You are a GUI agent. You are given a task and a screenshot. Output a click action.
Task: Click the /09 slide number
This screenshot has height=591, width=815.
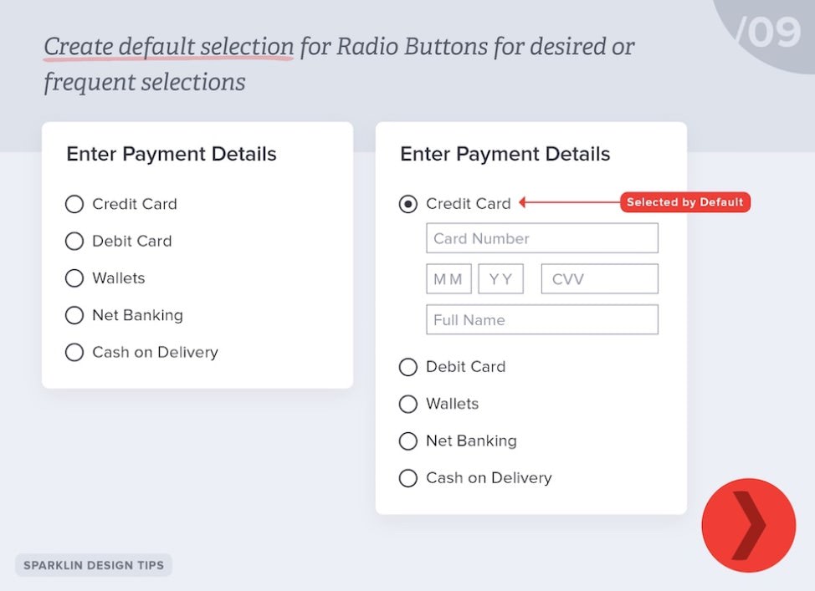769,33
